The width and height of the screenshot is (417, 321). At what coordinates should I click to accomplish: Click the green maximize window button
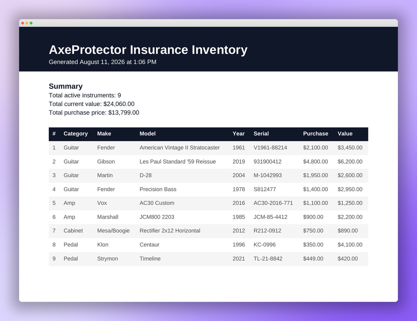pyautogui.click(x=31, y=23)
